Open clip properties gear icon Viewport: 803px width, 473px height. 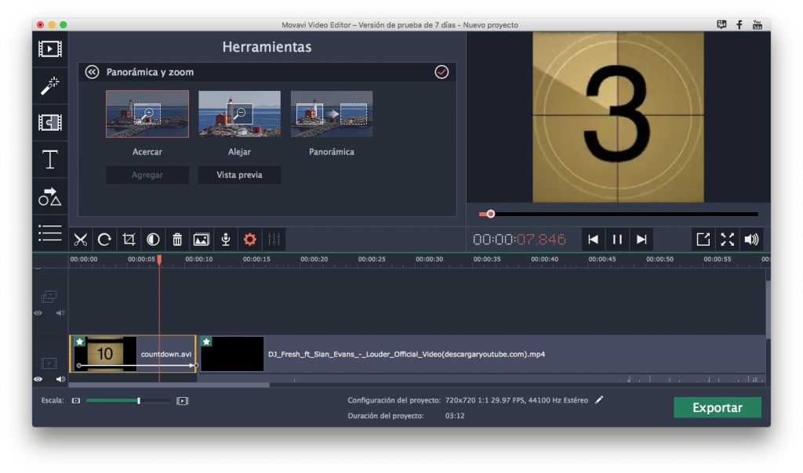pos(249,240)
